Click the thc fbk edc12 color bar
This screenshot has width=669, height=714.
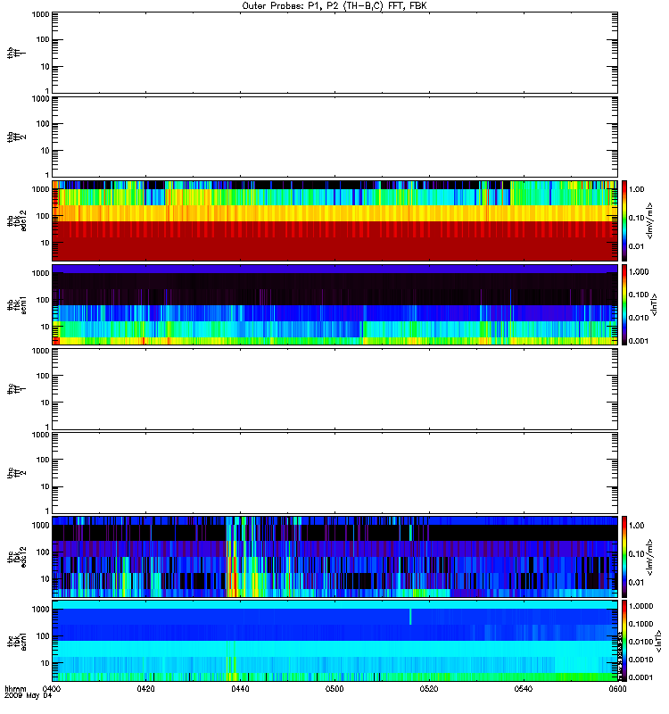624,556
